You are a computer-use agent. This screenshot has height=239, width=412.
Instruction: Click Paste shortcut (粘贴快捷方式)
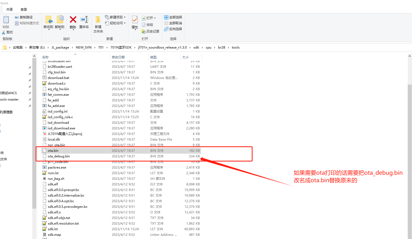click(27, 23)
